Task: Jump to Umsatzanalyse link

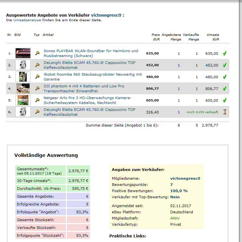Action: pyautogui.click(x=27, y=20)
